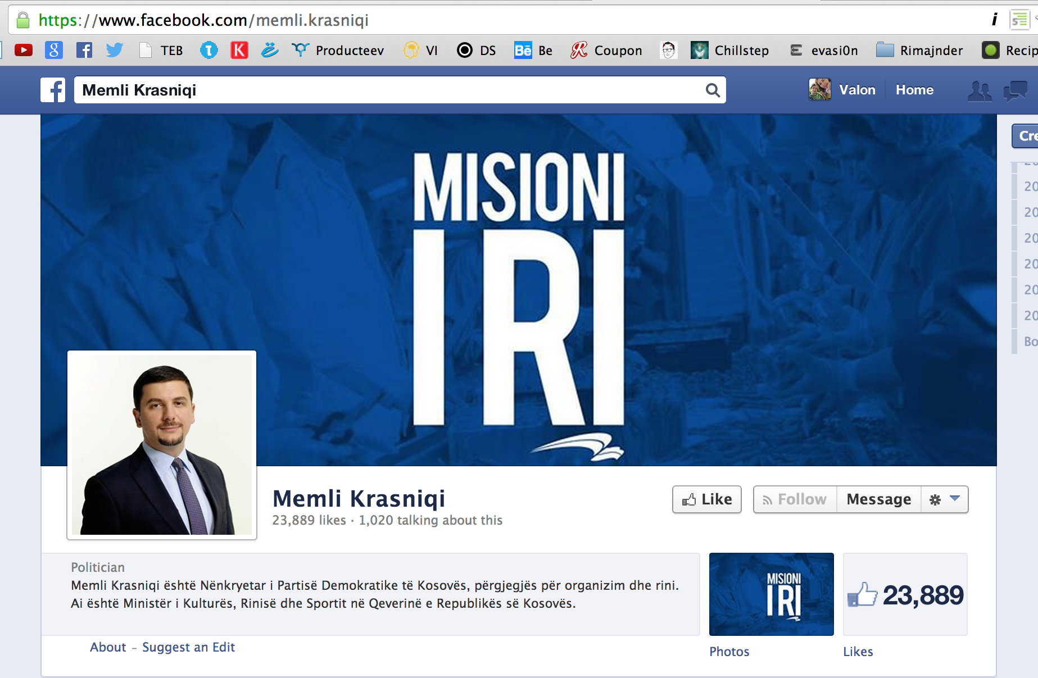Go to Home in the top bar
The image size is (1038, 678).
tap(914, 90)
